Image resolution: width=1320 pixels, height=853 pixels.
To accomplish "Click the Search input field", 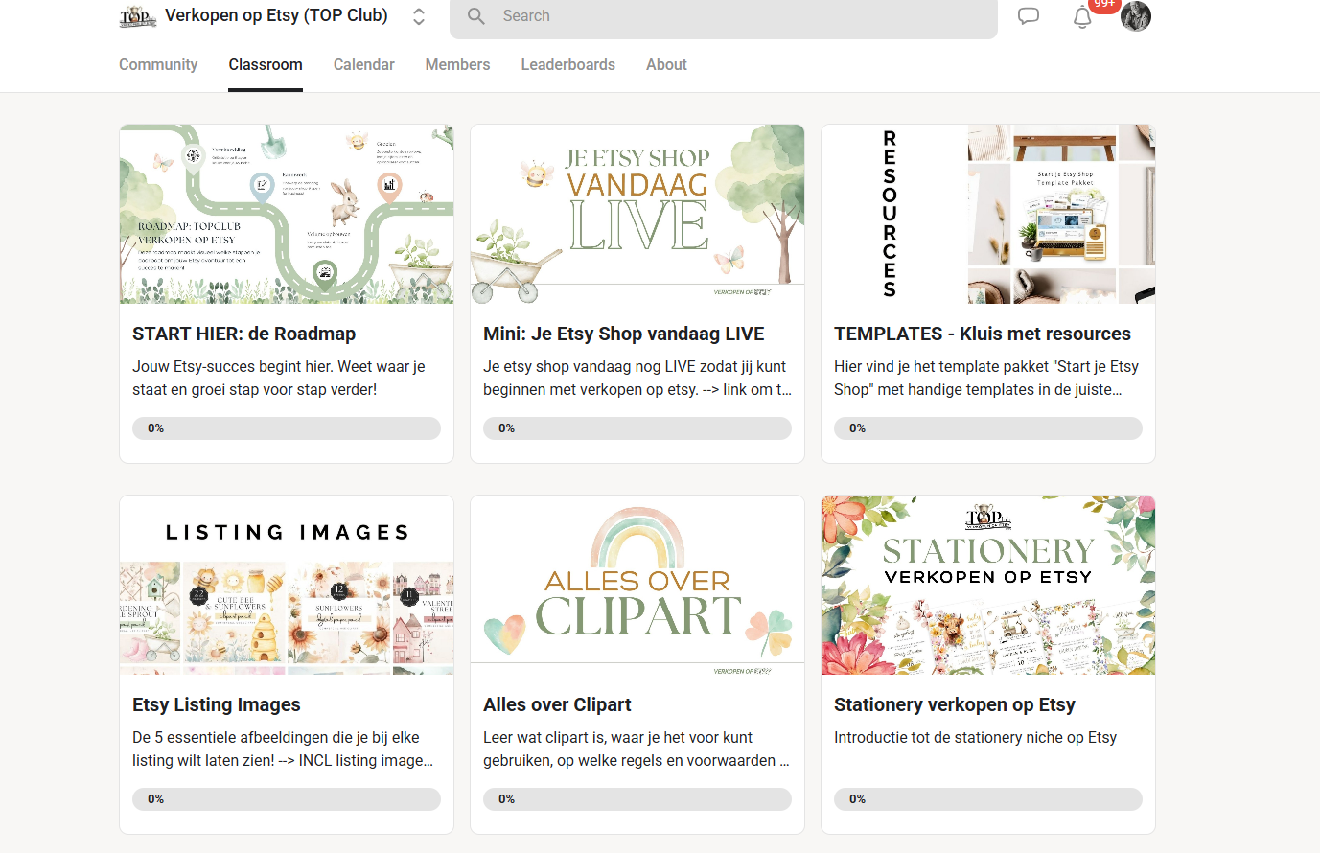I will (x=724, y=16).
